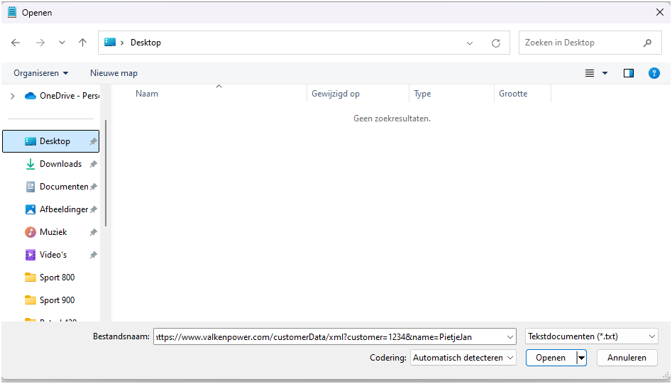Open the Openen split-button arrow
Image resolution: width=672 pixels, height=384 pixels.
(582, 358)
